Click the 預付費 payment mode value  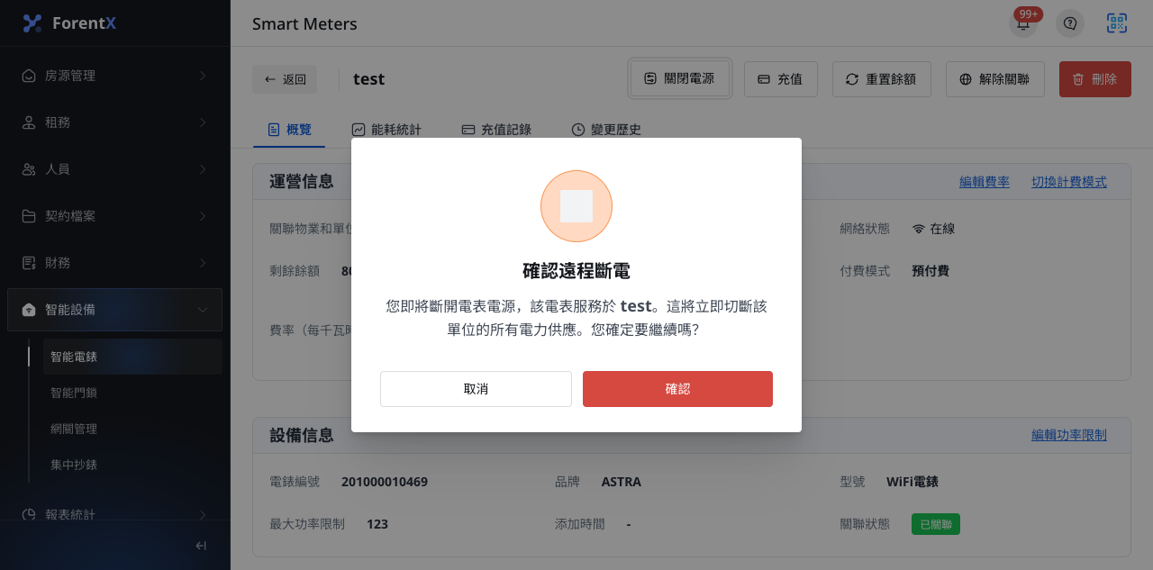point(931,271)
